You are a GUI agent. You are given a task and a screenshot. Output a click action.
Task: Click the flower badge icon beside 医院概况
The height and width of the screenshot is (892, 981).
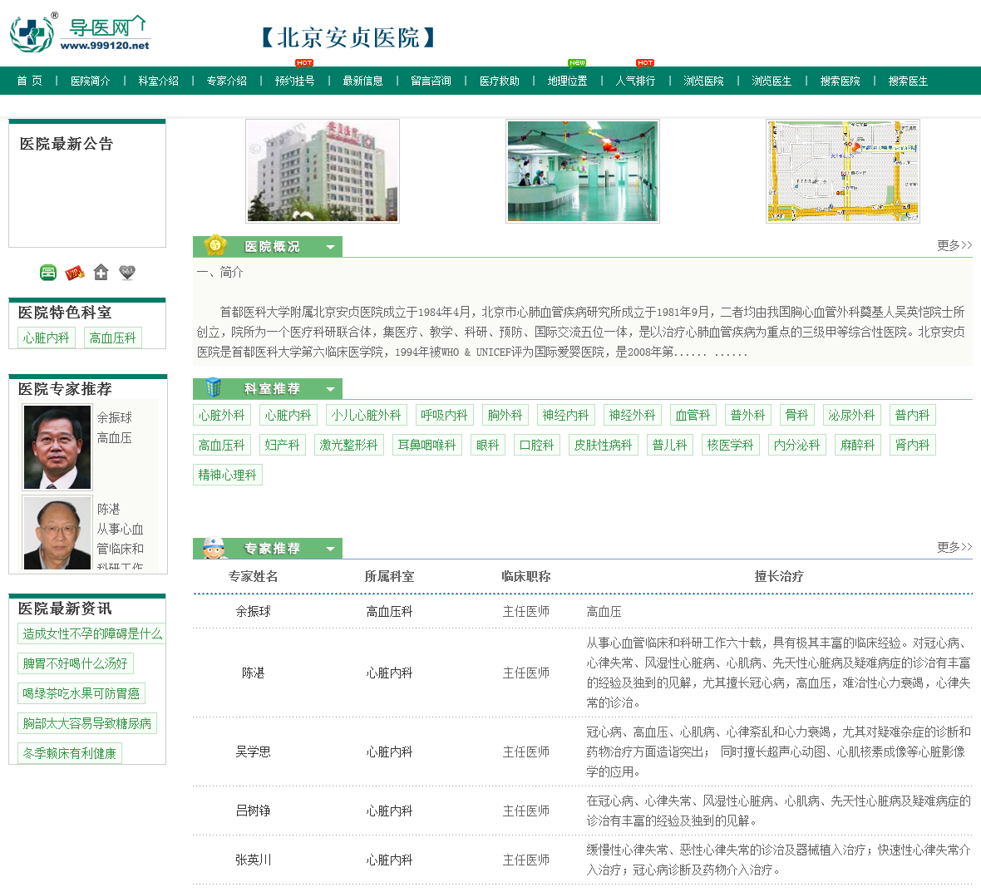[215, 246]
